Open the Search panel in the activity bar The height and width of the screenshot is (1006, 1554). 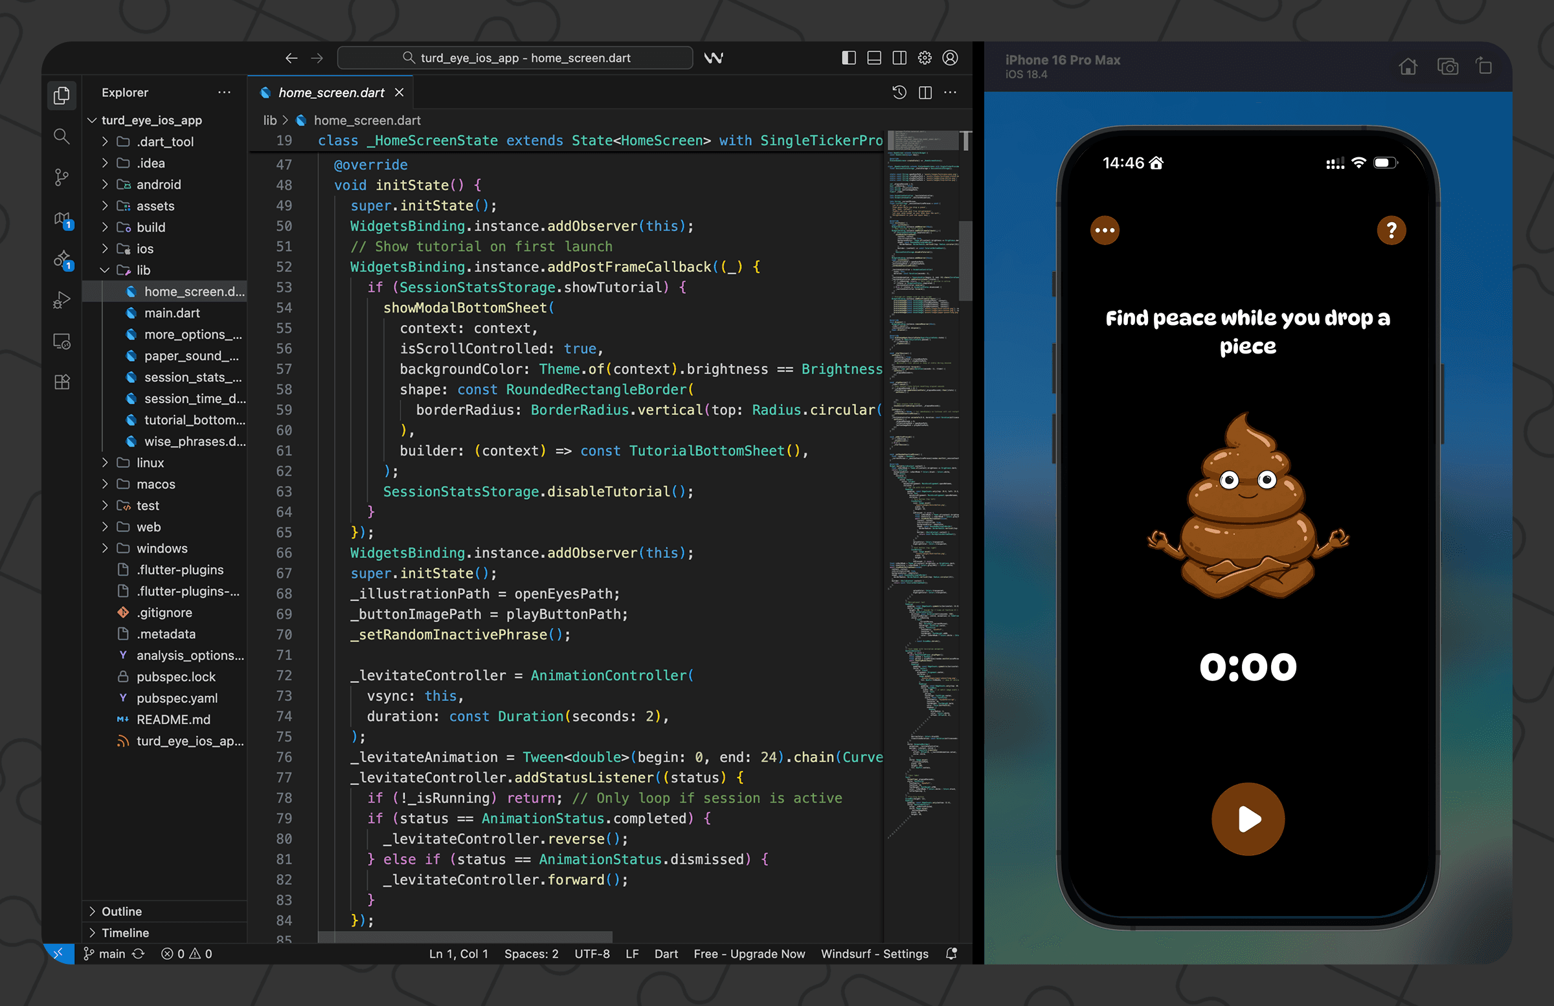(61, 137)
